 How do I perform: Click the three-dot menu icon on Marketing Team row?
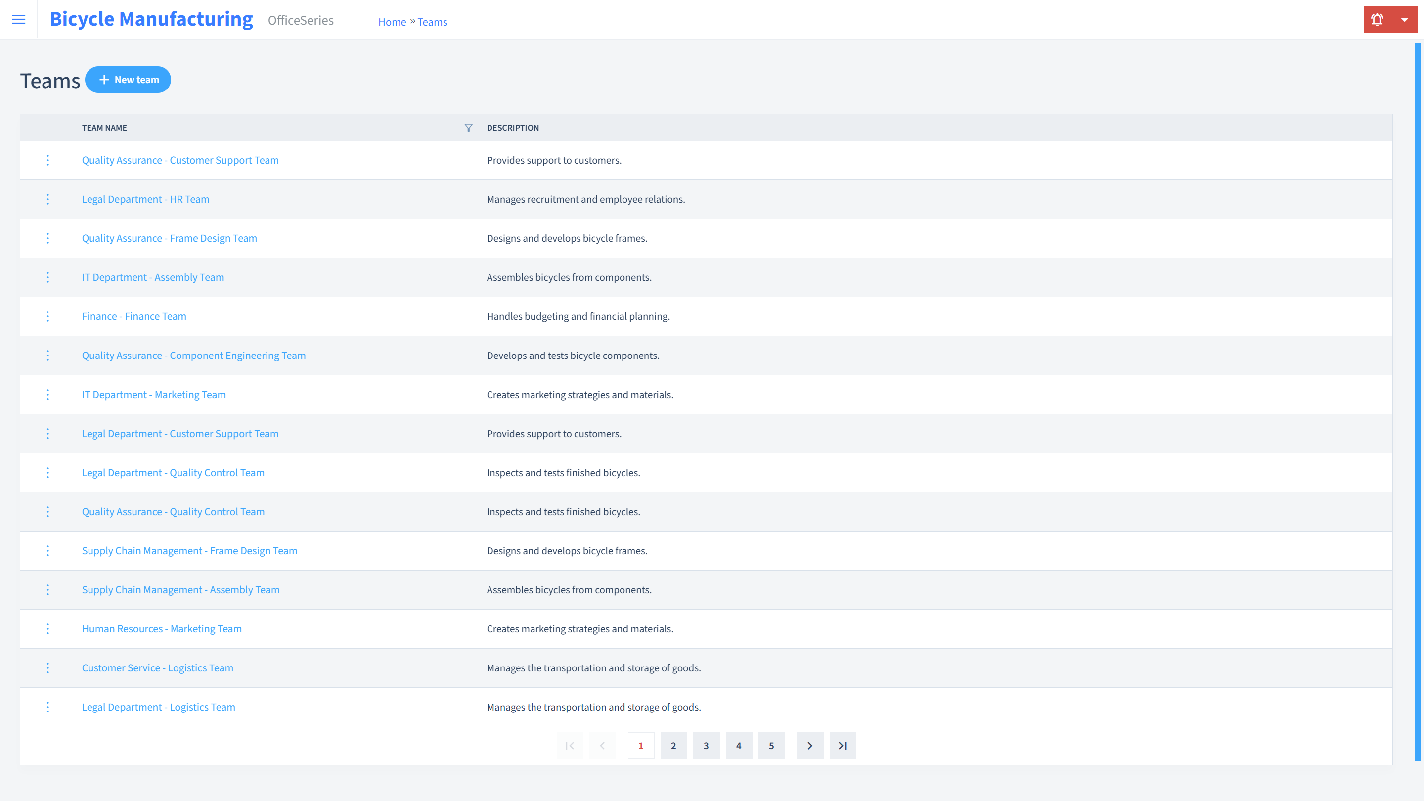(48, 394)
